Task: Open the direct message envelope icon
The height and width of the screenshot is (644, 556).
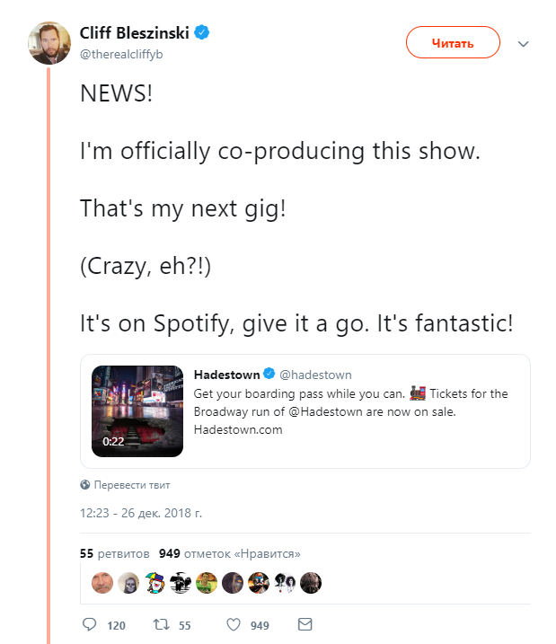Action: tap(304, 624)
